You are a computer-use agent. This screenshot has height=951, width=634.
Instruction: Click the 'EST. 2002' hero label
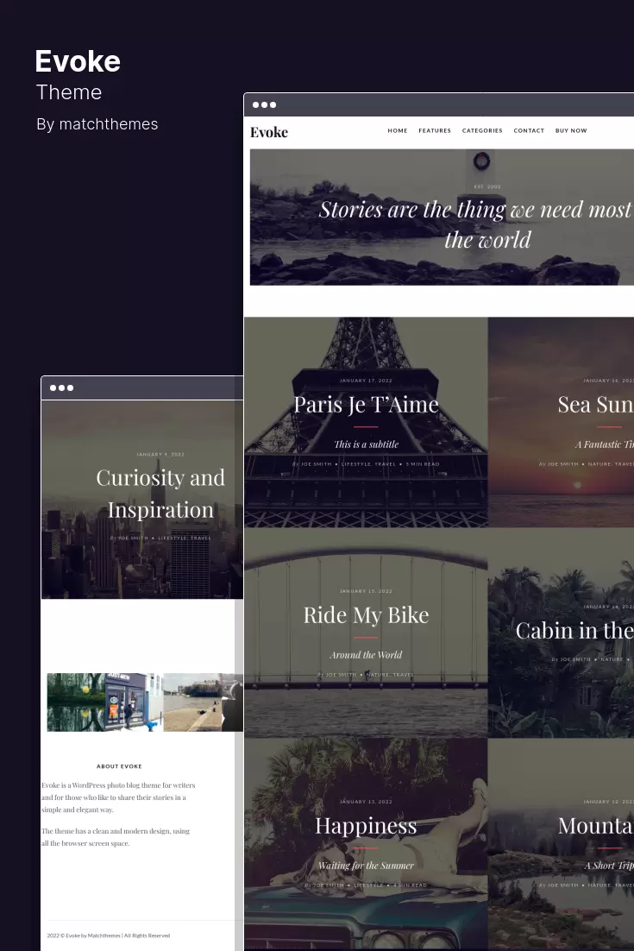click(487, 186)
